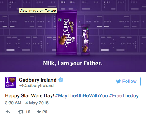The height and width of the screenshot is (118, 146).
Task: Open the 3:30 AM - 4 May 2015 timestamp
Action: (x=27, y=103)
